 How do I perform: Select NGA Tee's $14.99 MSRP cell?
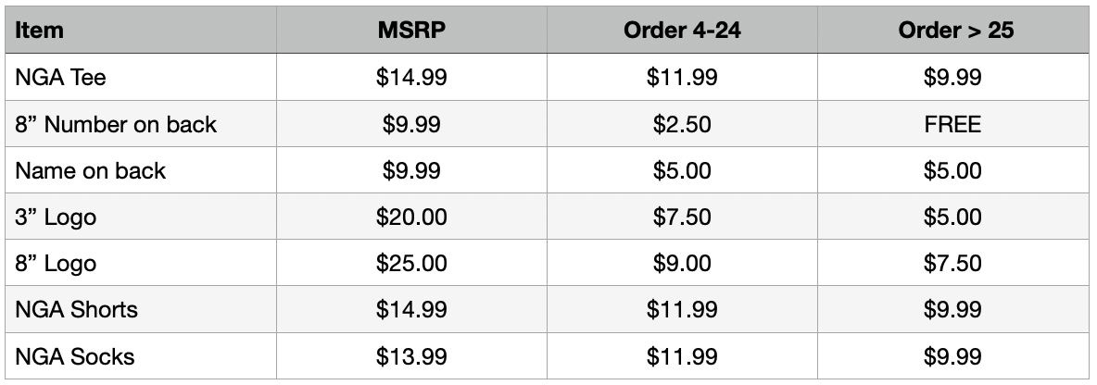tap(411, 78)
